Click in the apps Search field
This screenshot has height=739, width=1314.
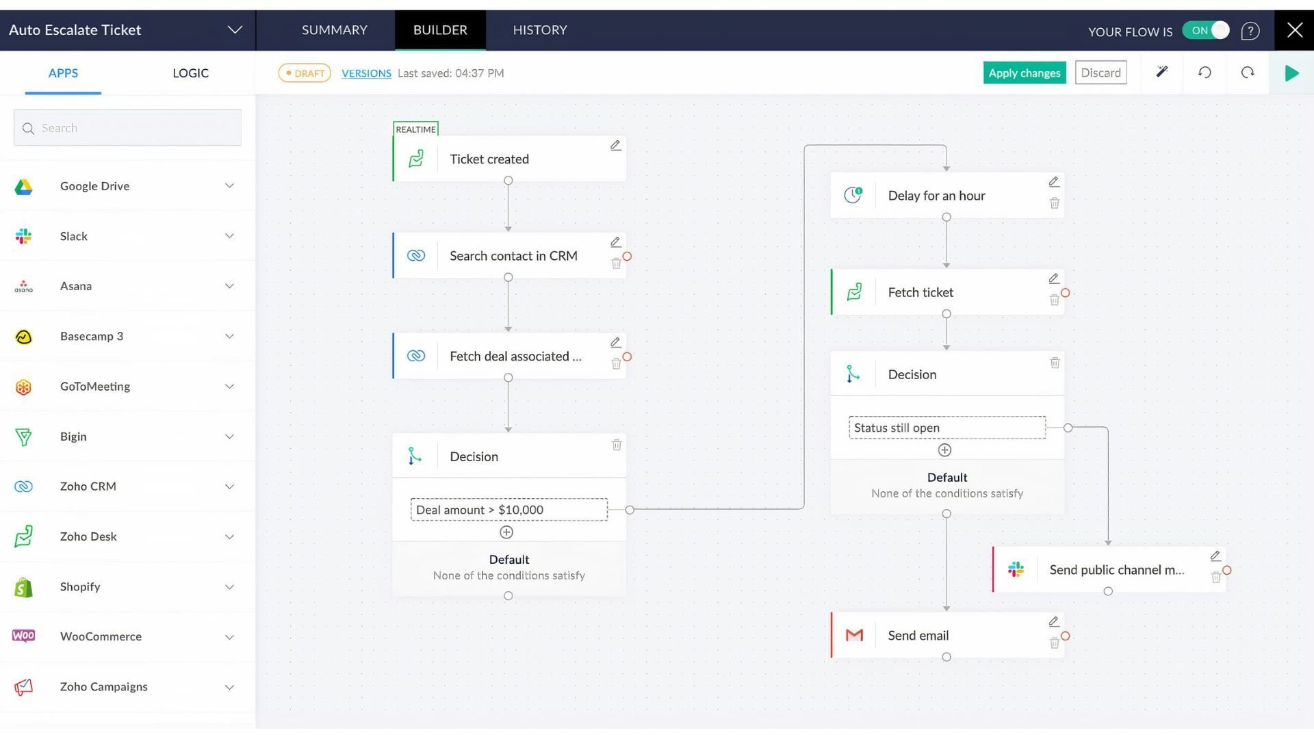point(127,128)
